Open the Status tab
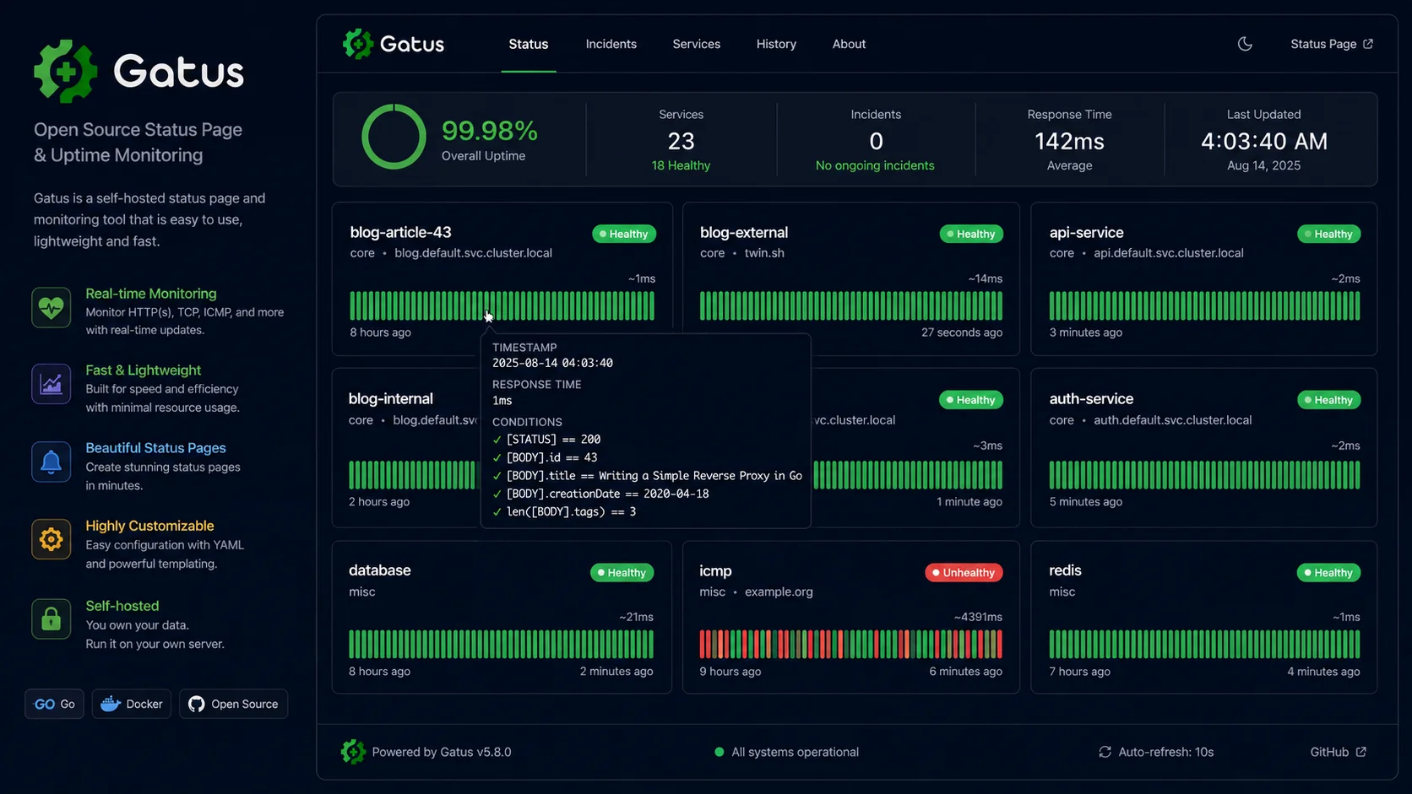This screenshot has width=1412, height=794. [529, 44]
